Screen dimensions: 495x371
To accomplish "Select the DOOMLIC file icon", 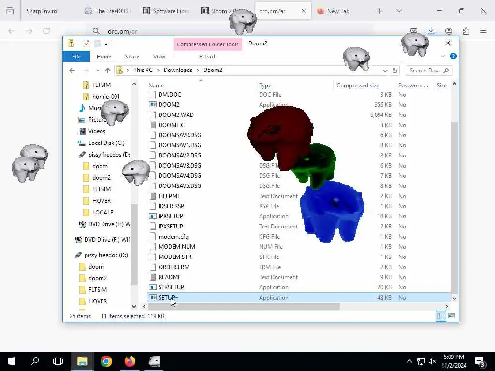I will 152,125.
